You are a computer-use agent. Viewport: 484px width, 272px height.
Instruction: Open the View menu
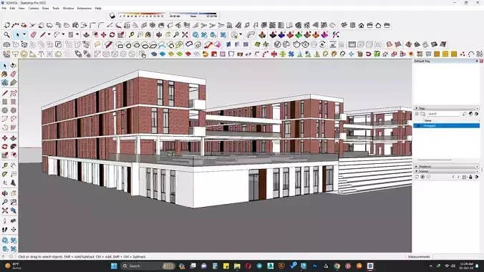pyautogui.click(x=21, y=9)
